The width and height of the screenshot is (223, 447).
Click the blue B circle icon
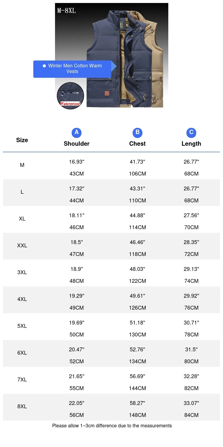coord(137,132)
